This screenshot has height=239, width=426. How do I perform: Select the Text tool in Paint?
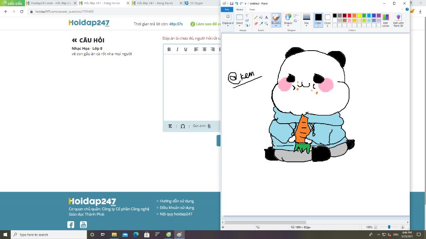tap(266, 17)
